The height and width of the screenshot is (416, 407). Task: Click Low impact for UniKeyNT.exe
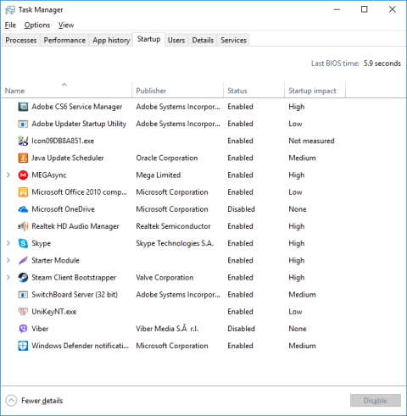[x=295, y=312]
